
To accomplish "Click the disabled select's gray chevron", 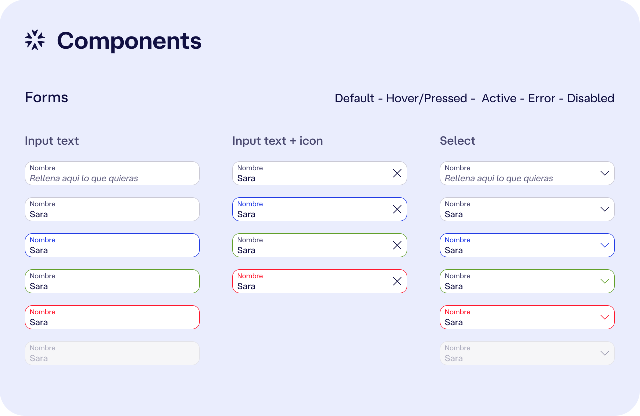I will pos(604,353).
